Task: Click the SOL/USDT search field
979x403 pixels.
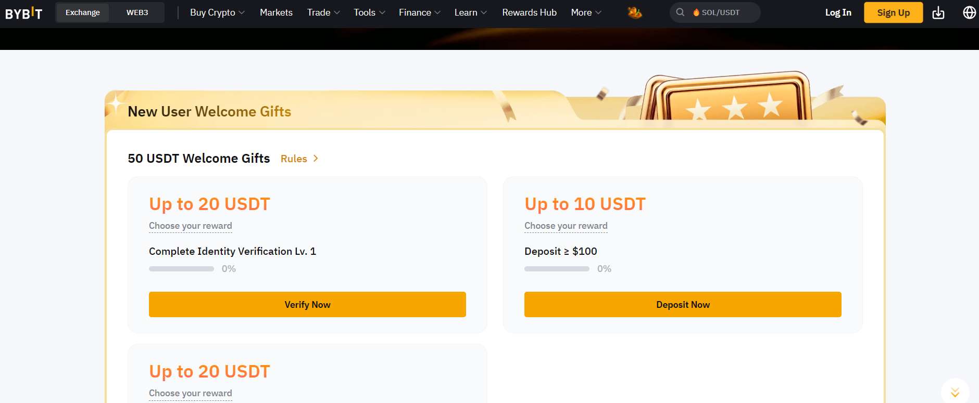Action: click(x=715, y=12)
